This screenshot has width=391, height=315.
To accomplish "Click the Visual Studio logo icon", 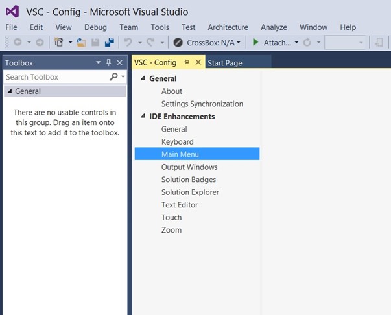I will pos(12,12).
